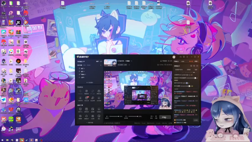The width and height of the screenshot is (252, 142).
Task: Click the share icon above the preview
Action: coord(169,61)
